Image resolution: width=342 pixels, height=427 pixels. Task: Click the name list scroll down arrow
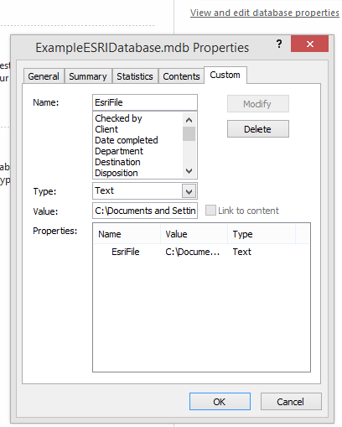189,170
